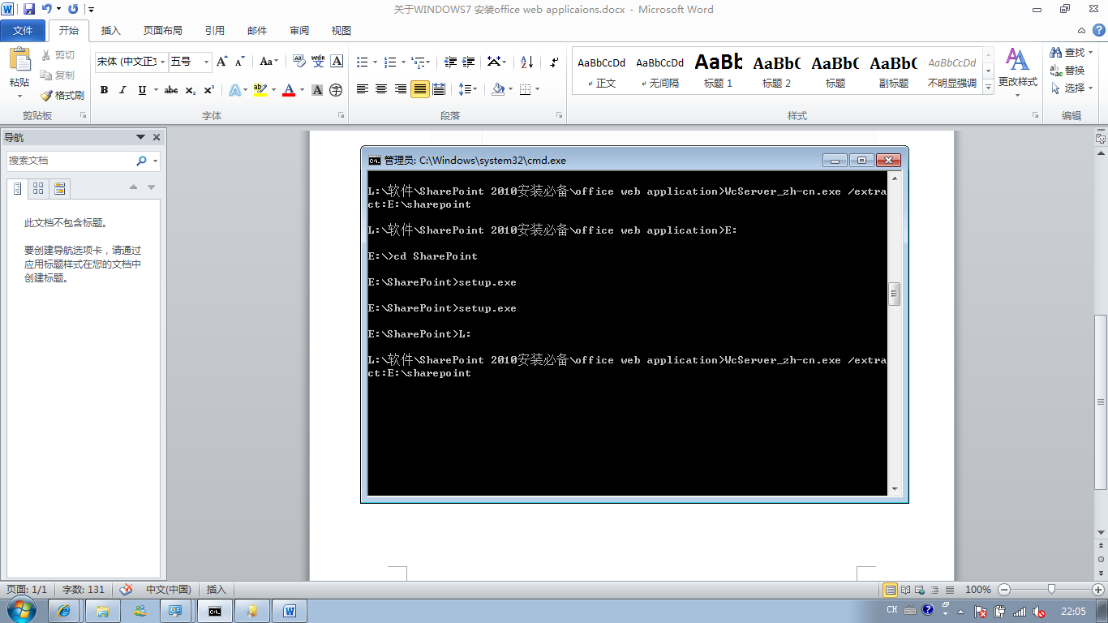
Task: Switch to cmd window in the taskbar
Action: (x=215, y=610)
